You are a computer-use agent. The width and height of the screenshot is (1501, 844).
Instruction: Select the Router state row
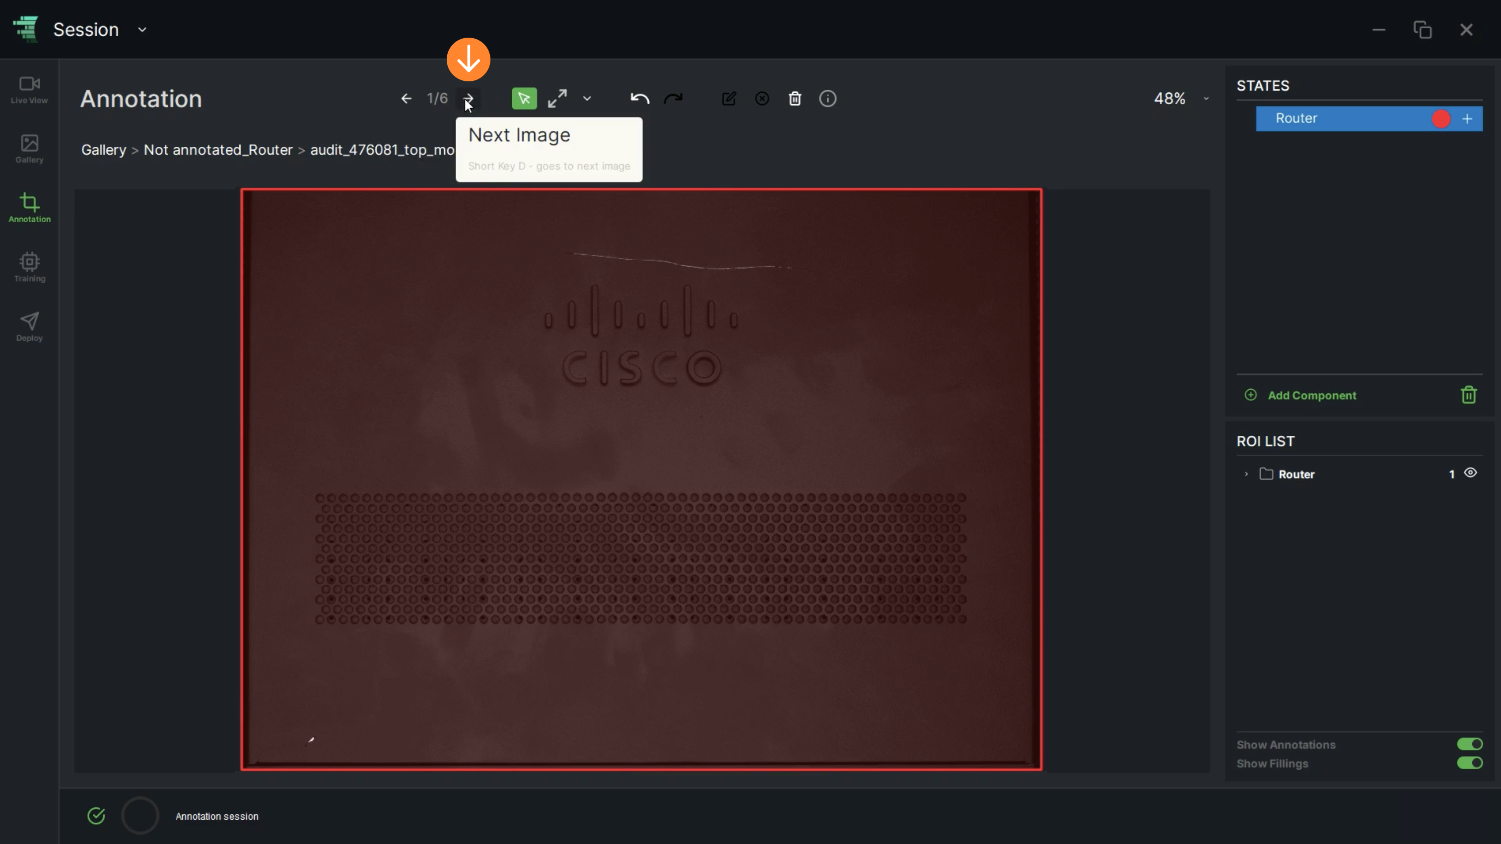click(1369, 119)
